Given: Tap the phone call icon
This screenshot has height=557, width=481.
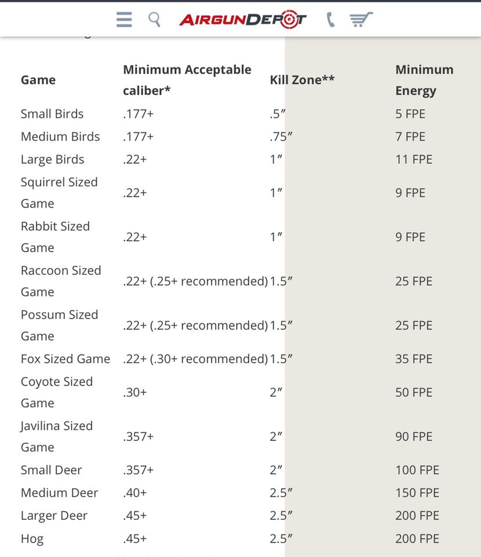Looking at the screenshot, I should click(x=330, y=20).
